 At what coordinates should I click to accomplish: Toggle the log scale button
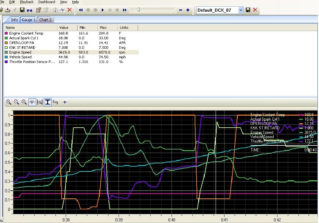(x=55, y=102)
